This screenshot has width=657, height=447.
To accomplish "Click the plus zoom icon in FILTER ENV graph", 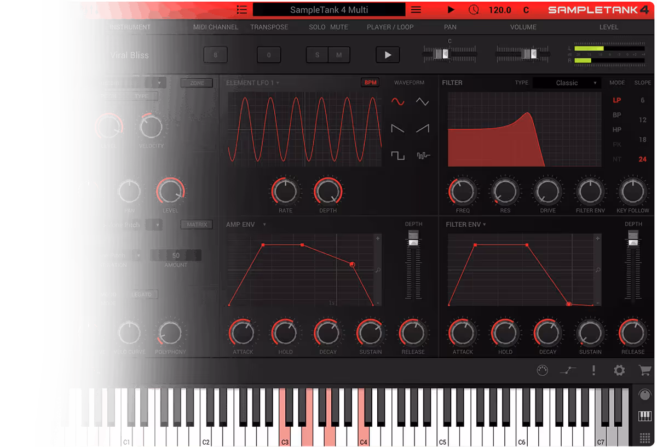I will click(x=597, y=238).
